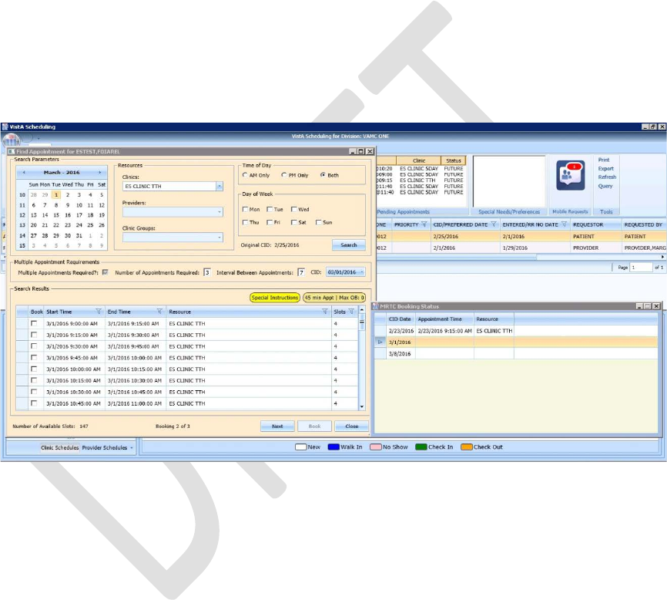The width and height of the screenshot is (667, 600).
Task: Select request row with PROVIDER requestor
Action: coord(521,248)
